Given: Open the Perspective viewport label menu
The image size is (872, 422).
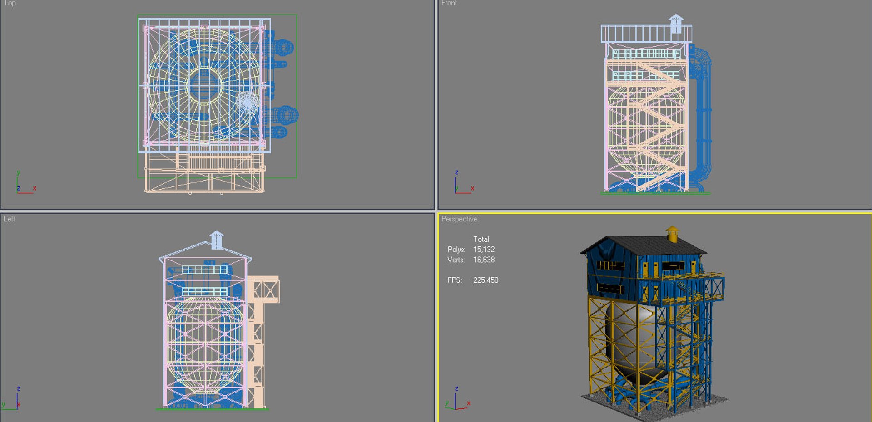Looking at the screenshot, I should click(459, 219).
